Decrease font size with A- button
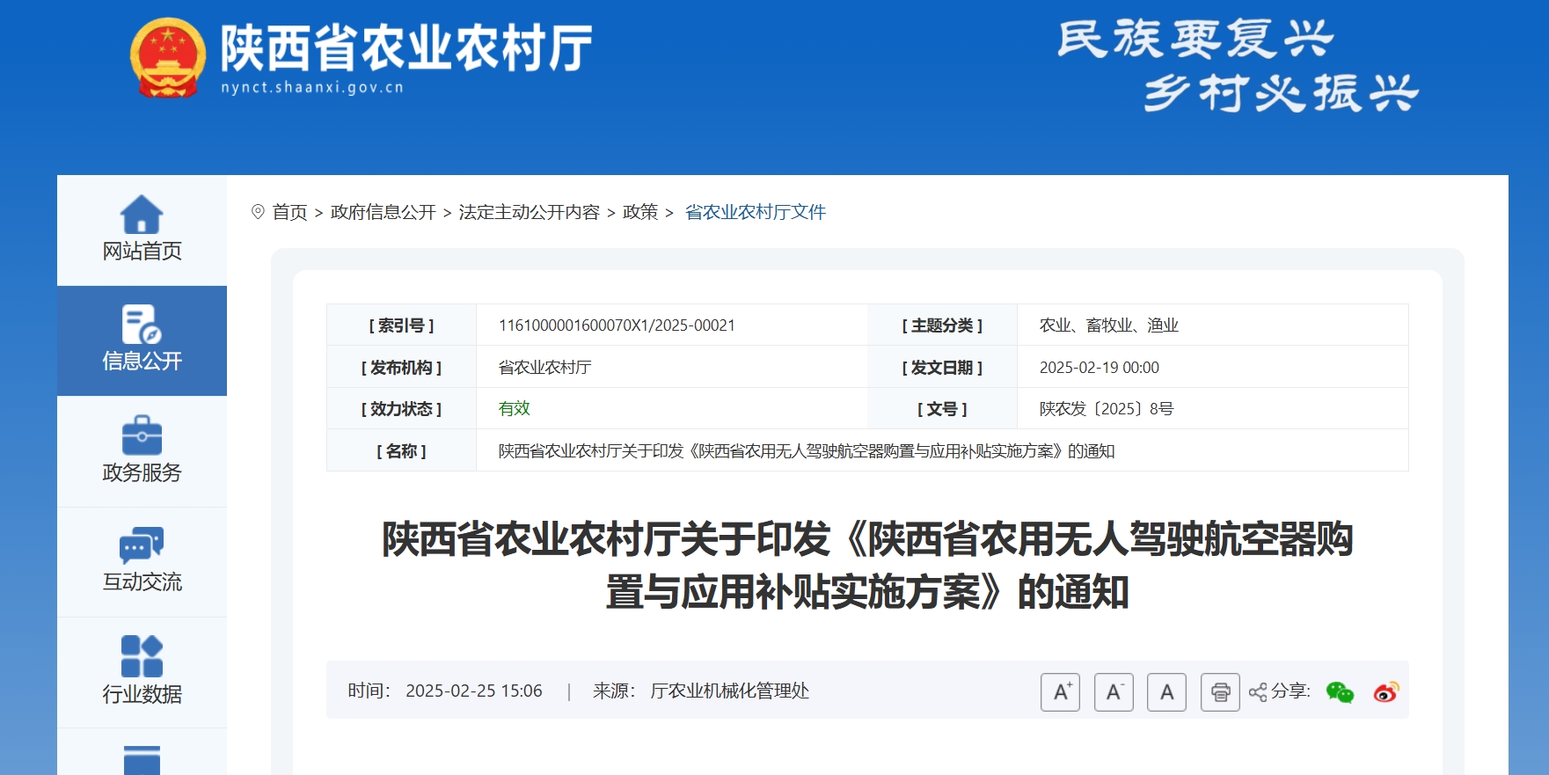The width and height of the screenshot is (1549, 775). (1114, 692)
